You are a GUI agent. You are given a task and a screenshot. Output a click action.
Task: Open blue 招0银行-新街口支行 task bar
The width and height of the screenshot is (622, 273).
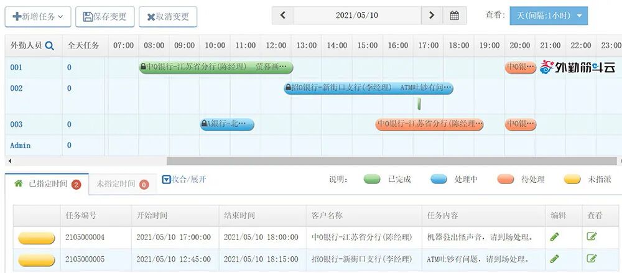(x=368, y=88)
